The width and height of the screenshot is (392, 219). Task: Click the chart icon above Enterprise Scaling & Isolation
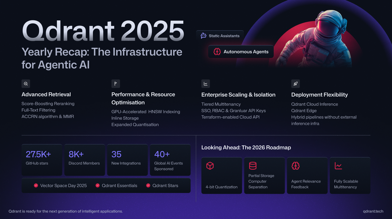[206, 84]
